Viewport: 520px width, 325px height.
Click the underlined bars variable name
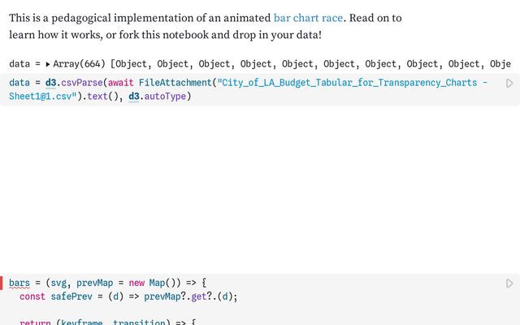point(19,283)
